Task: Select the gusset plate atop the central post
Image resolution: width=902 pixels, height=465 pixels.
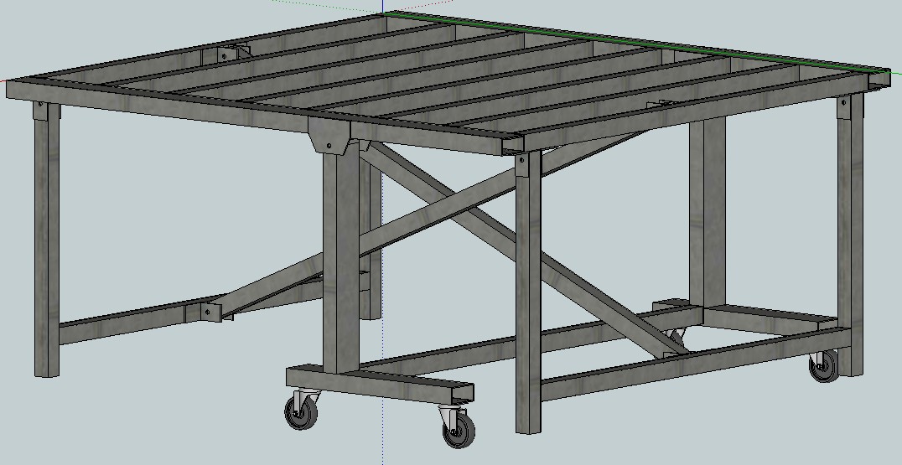Action: [x=329, y=135]
